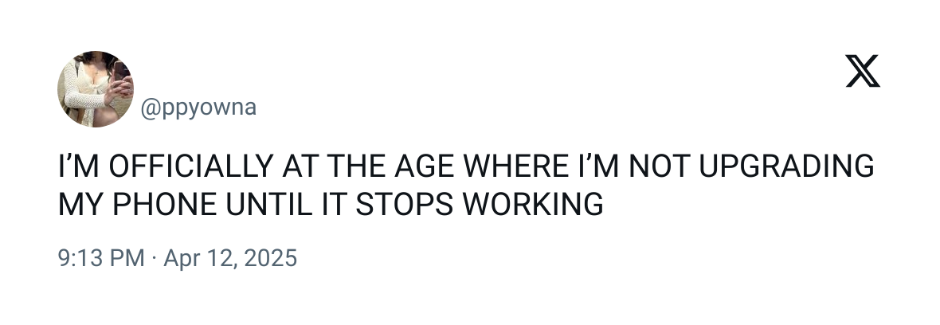Click the word MY in the tweet

(78, 204)
